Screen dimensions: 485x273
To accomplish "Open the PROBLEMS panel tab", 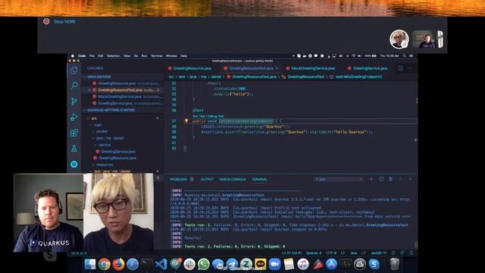I will pyautogui.click(x=178, y=179).
